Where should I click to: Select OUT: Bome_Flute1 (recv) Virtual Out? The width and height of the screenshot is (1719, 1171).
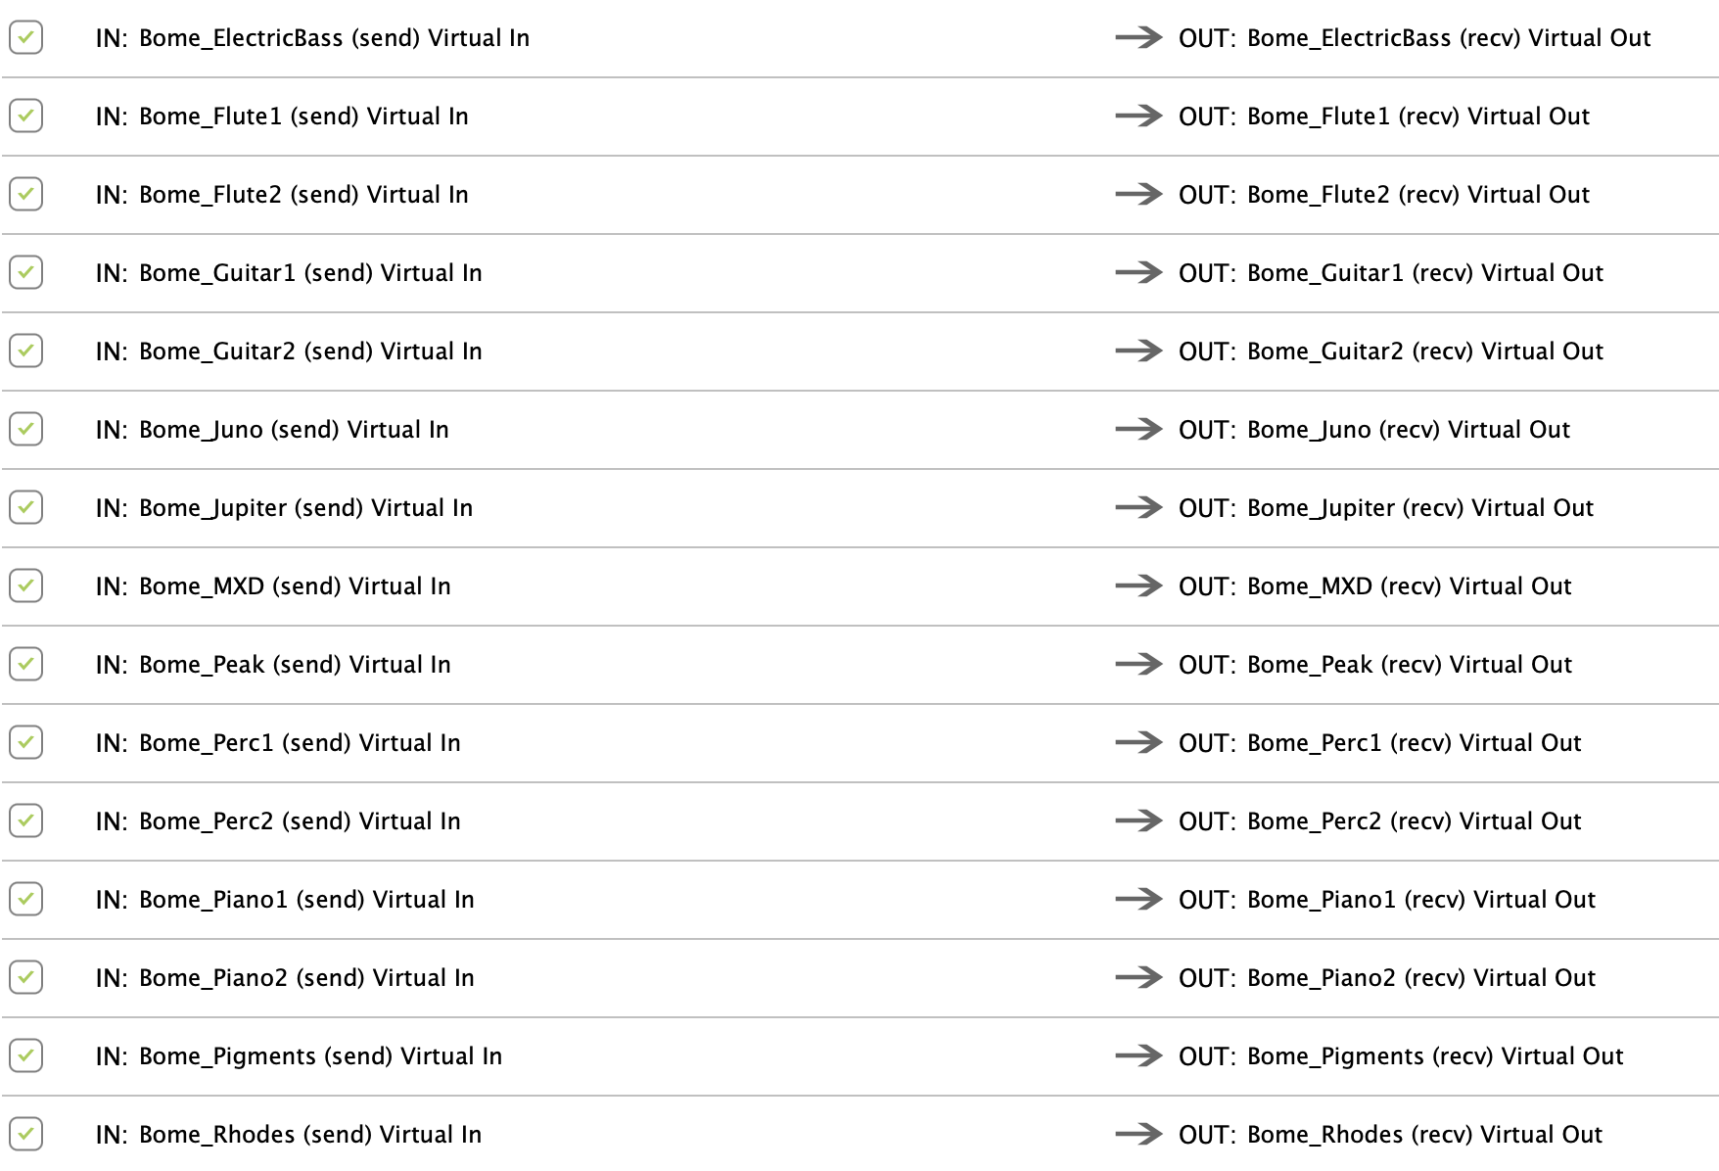tap(1384, 117)
